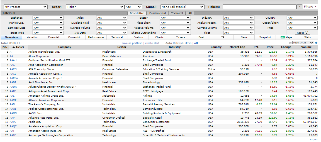Sort by the Market Cap column header
The image size is (321, 142).
237,47
